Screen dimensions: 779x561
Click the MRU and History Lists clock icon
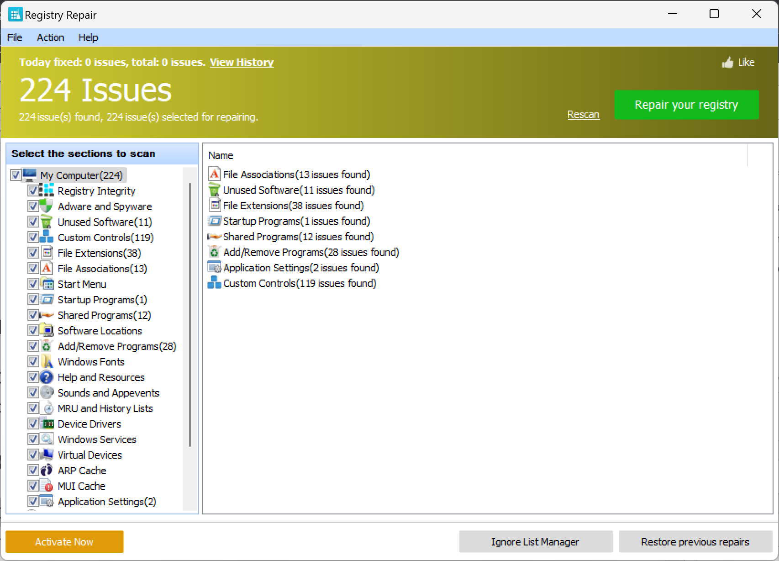(x=46, y=408)
